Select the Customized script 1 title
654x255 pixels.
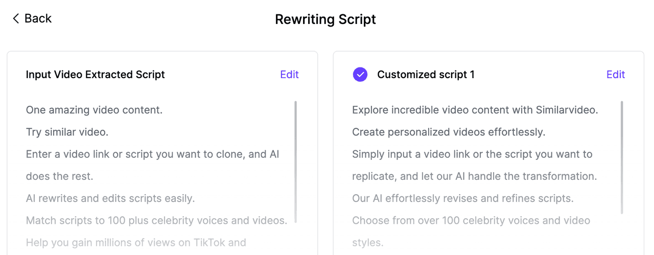click(x=426, y=75)
